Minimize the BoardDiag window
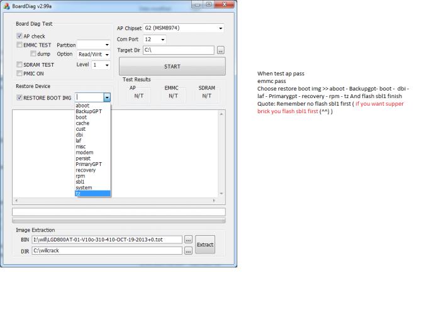The height and width of the screenshot is (327, 436). pyautogui.click(x=198, y=4)
